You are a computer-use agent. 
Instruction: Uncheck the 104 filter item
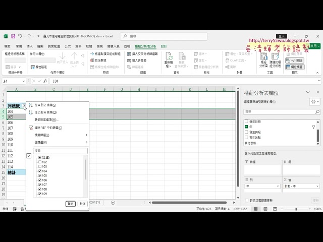click(x=40, y=171)
